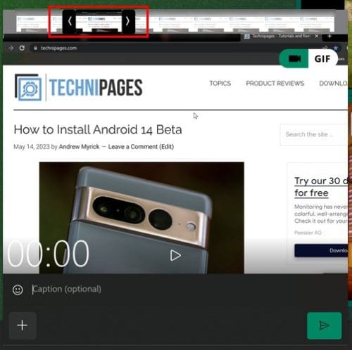Select the video camera mode toggle
352x350 pixels.
click(294, 59)
